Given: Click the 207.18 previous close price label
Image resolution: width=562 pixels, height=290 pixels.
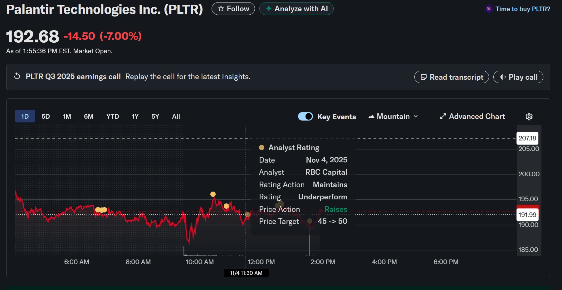Looking at the screenshot, I should click(x=527, y=138).
